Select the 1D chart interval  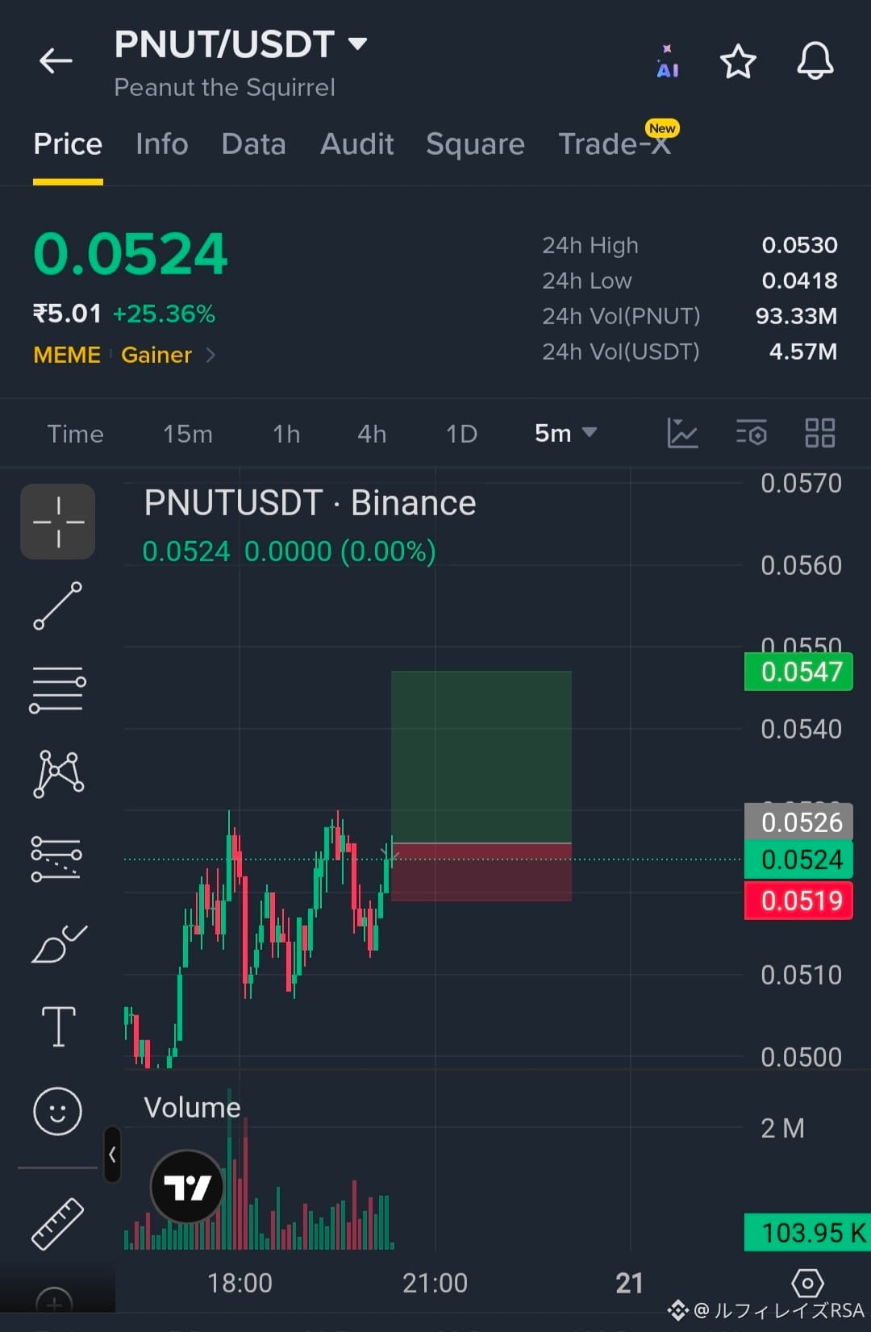[x=462, y=434]
